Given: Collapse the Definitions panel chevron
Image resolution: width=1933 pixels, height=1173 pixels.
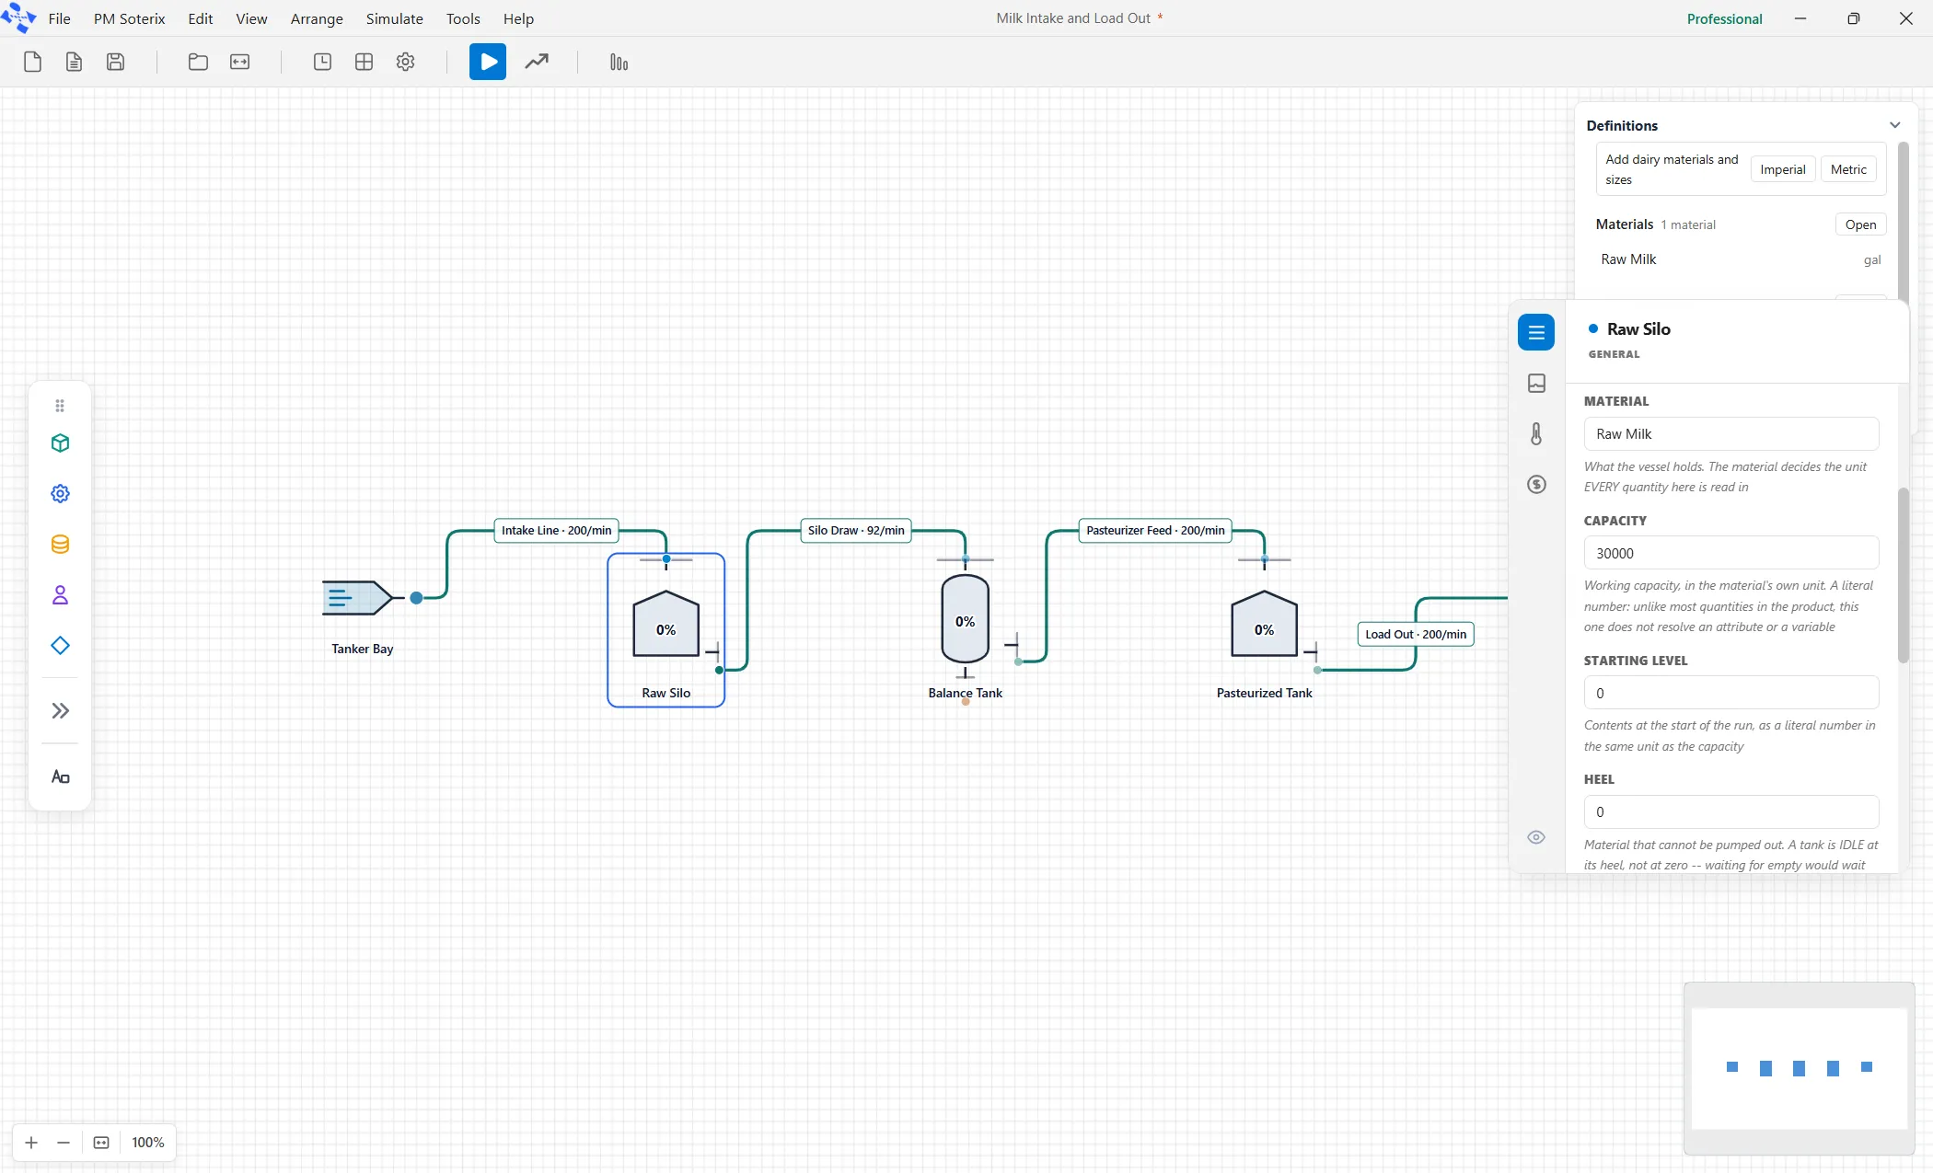Looking at the screenshot, I should click(x=1894, y=125).
